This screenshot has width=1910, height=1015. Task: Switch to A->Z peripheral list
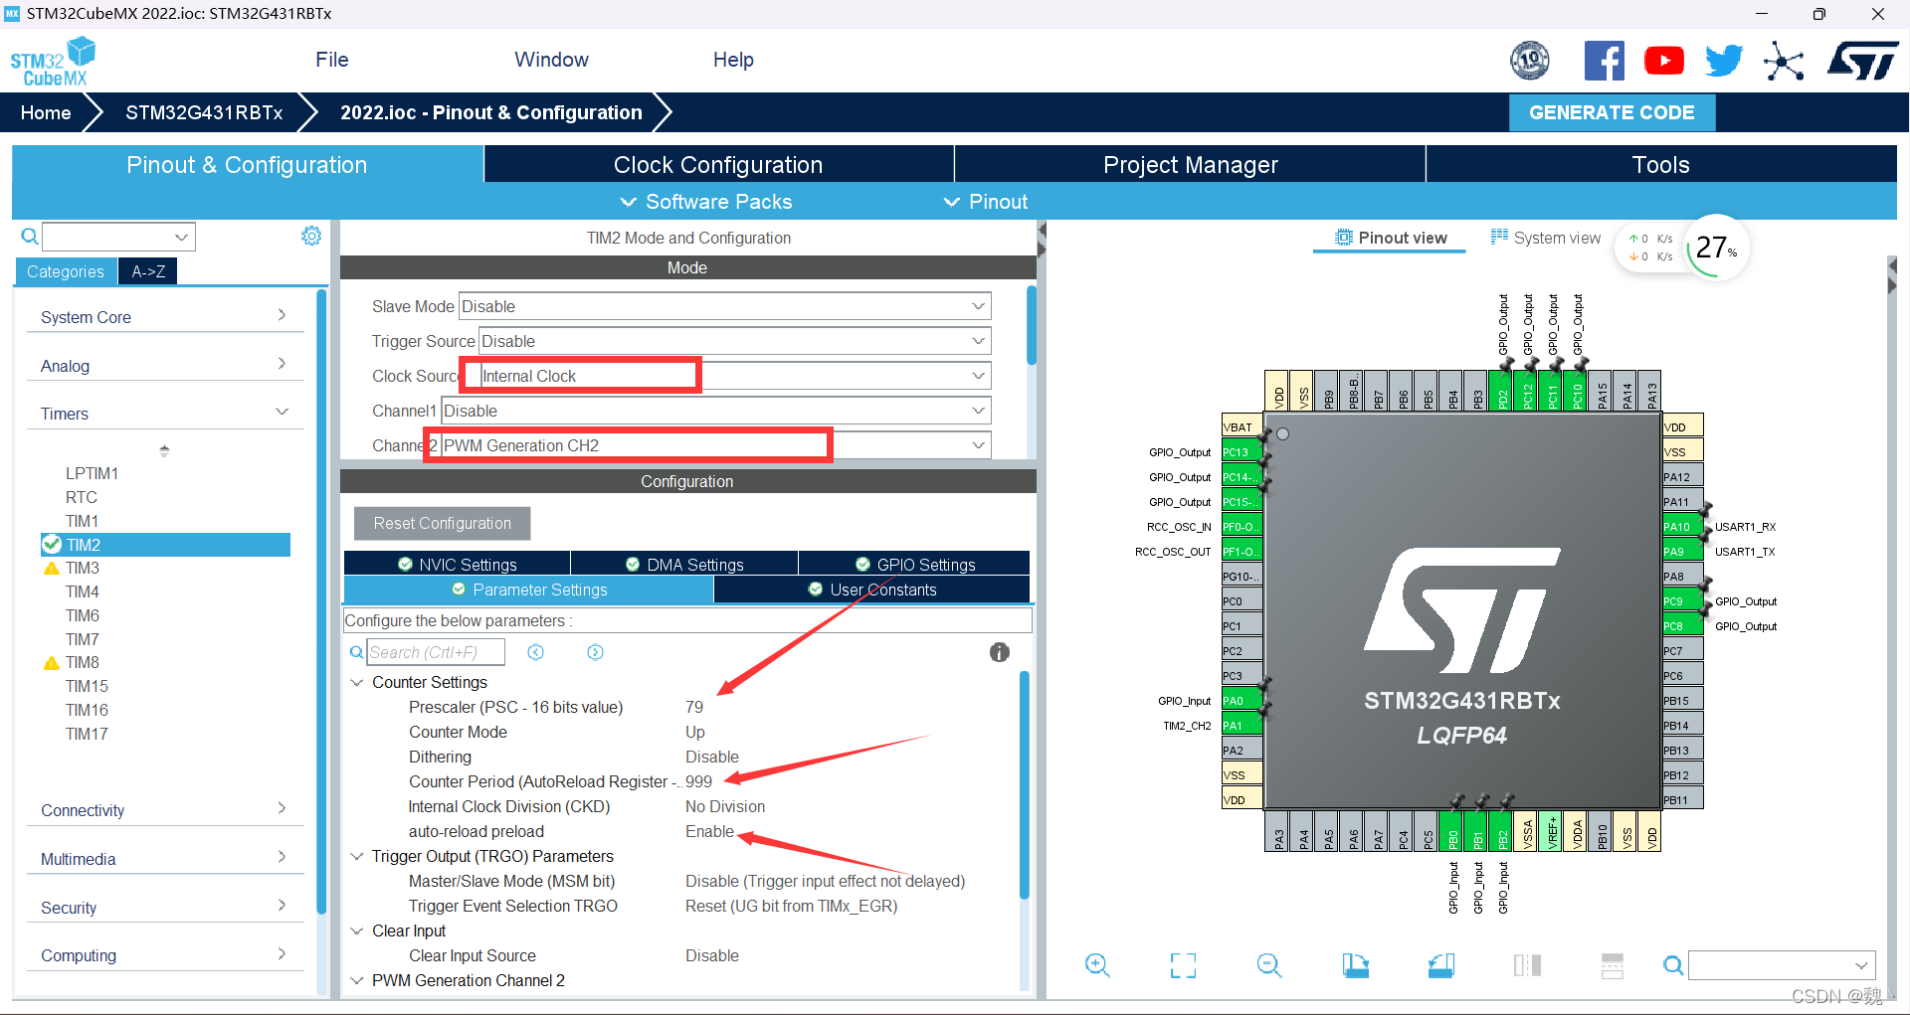pos(148,271)
